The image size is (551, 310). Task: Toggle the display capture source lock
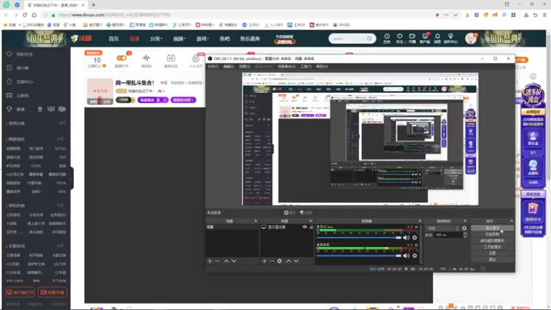311,227
